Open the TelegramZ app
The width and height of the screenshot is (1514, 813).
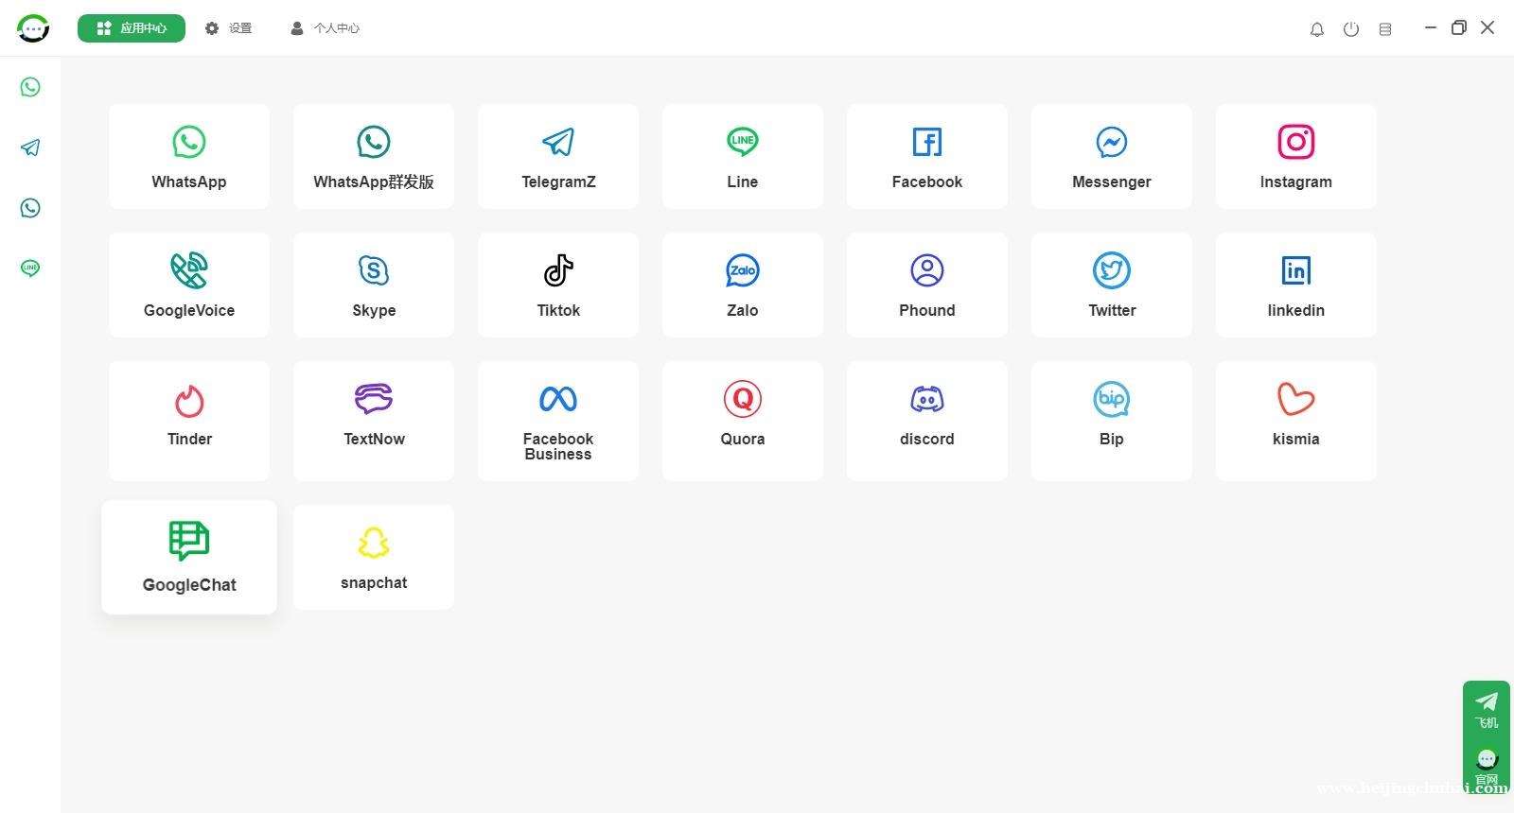click(x=558, y=156)
